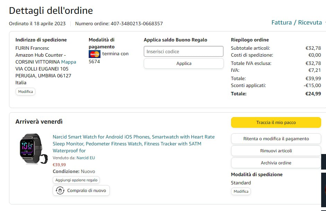The width and height of the screenshot is (326, 211).
Task: Click Aggiungi opzione regalo button
Action: pos(76,180)
